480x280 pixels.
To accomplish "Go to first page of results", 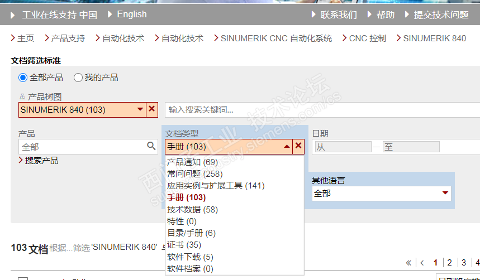I will [x=408, y=263].
